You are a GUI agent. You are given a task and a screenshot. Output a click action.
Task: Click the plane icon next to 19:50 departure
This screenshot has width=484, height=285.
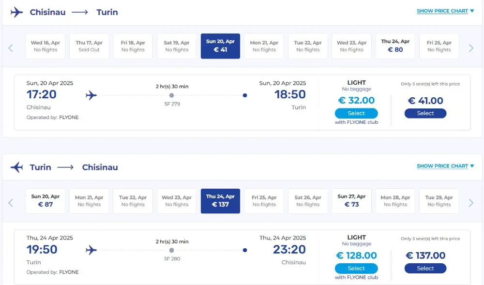[91, 250]
